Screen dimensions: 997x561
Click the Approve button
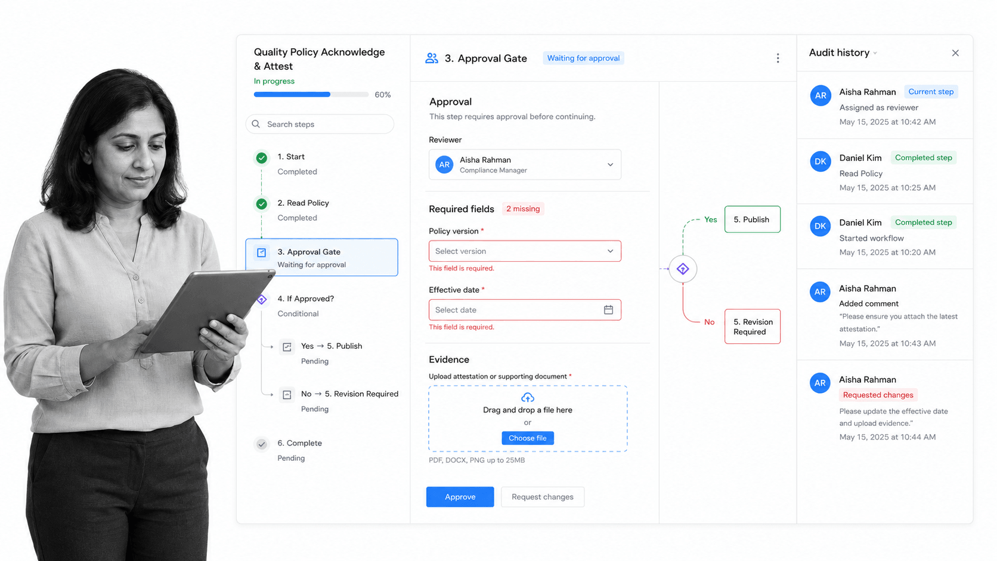coord(460,497)
